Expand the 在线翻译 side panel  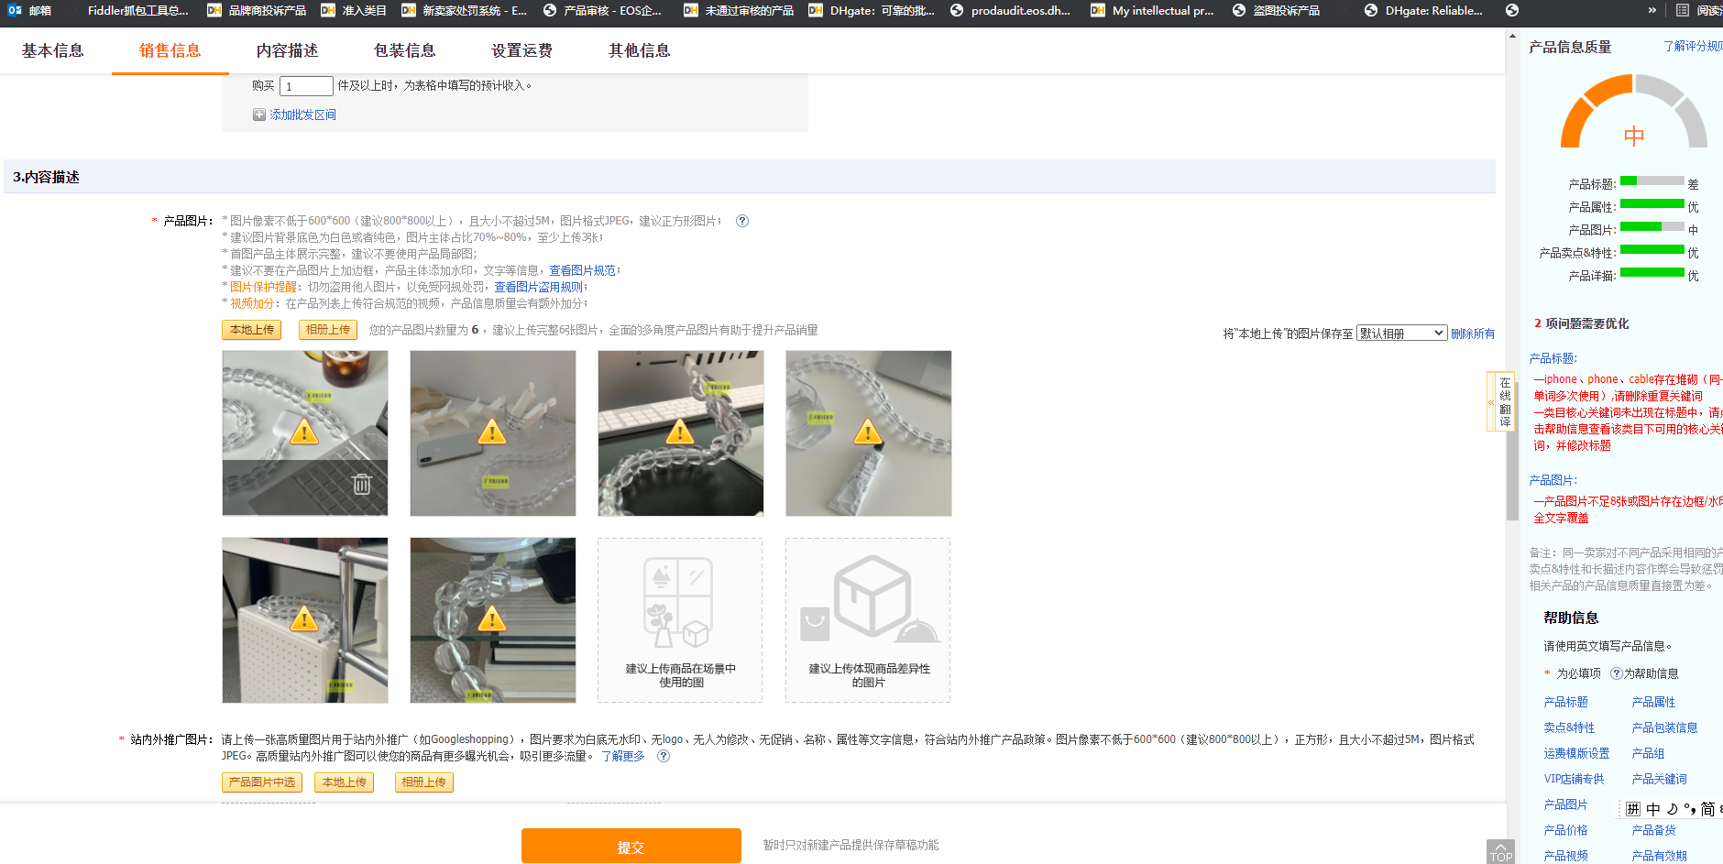coord(1491,401)
